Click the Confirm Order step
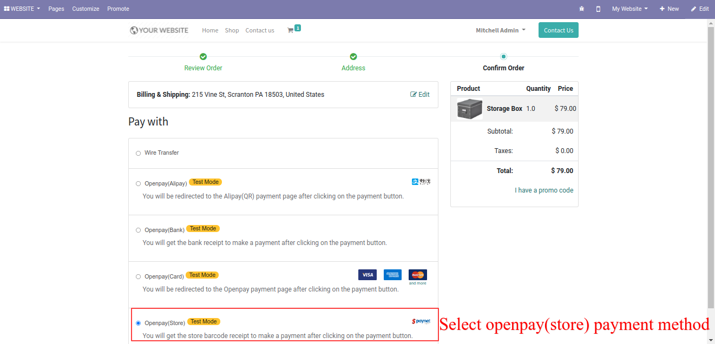This screenshot has width=715, height=344. (503, 68)
